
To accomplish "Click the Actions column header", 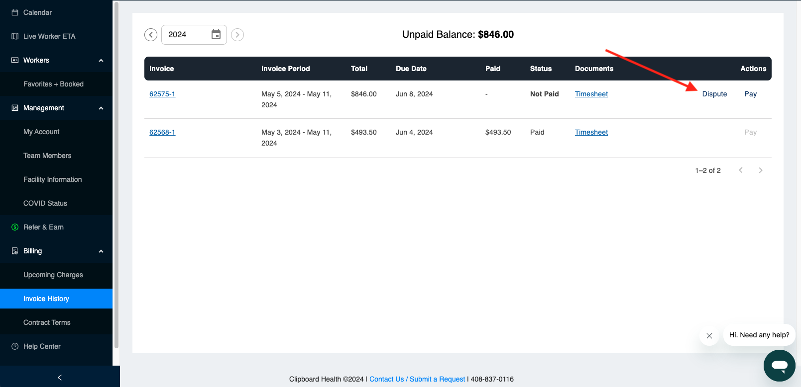I will 753,69.
